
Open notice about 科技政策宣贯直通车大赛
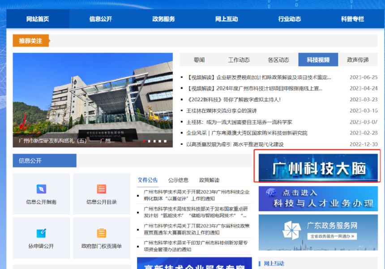pyautogui.click(x=197, y=229)
